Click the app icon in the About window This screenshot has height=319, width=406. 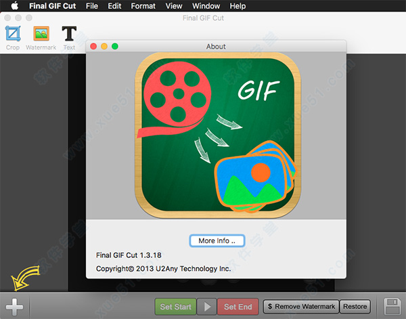tap(217, 135)
